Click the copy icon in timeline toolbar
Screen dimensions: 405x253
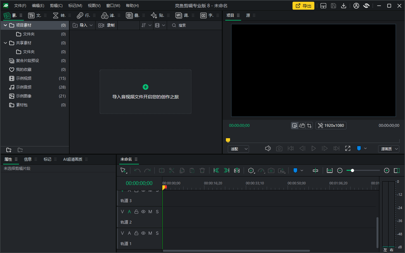182,170
